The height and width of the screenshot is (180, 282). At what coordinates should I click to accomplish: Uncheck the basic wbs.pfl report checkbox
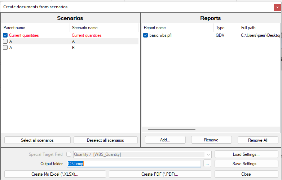(x=145, y=35)
